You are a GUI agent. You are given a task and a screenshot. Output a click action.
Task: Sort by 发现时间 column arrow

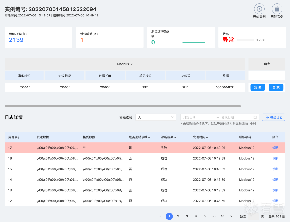click(x=207, y=137)
